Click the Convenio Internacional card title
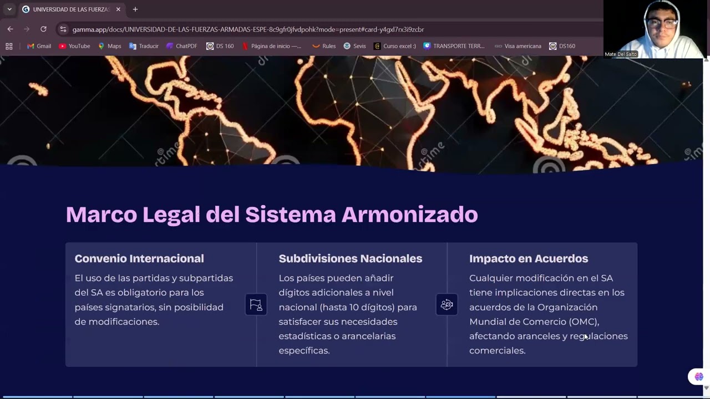Viewport: 710px width, 399px height. click(139, 258)
